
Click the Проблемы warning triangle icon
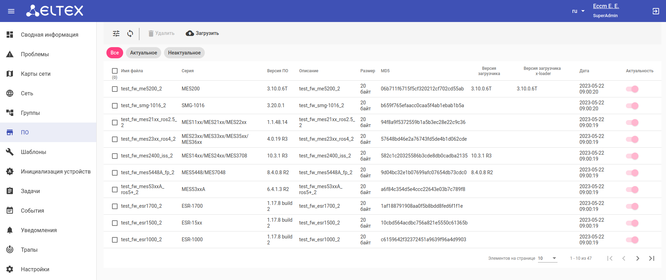[x=10, y=54]
